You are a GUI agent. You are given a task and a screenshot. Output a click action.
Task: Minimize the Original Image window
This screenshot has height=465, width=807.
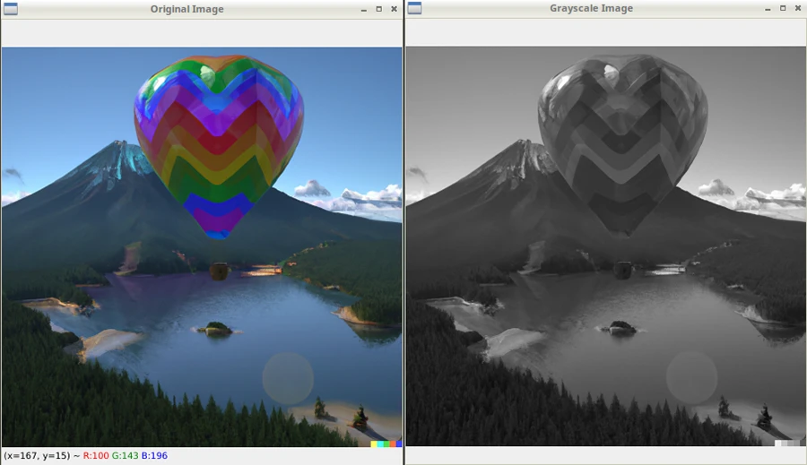(x=364, y=9)
